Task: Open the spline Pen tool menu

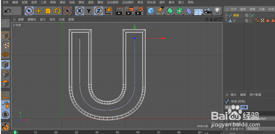Action: coord(161,11)
